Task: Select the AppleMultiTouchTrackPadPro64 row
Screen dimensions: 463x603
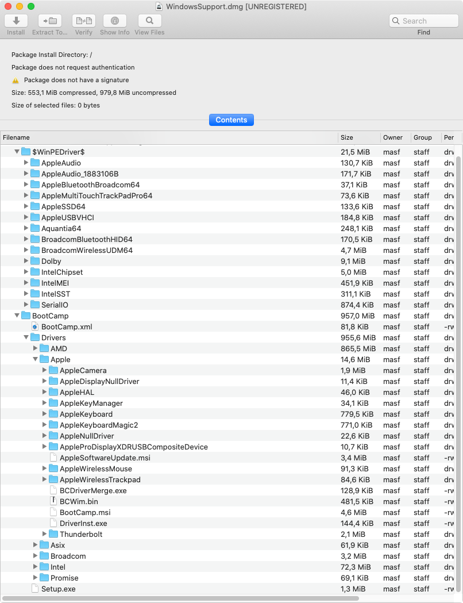Action: tap(227, 196)
